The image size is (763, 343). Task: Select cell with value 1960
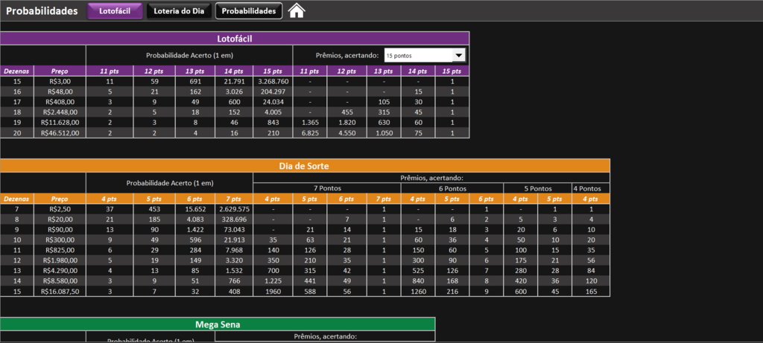[273, 290]
